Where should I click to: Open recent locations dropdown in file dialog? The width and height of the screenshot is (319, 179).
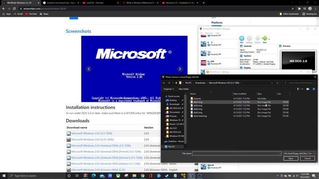tap(172, 83)
